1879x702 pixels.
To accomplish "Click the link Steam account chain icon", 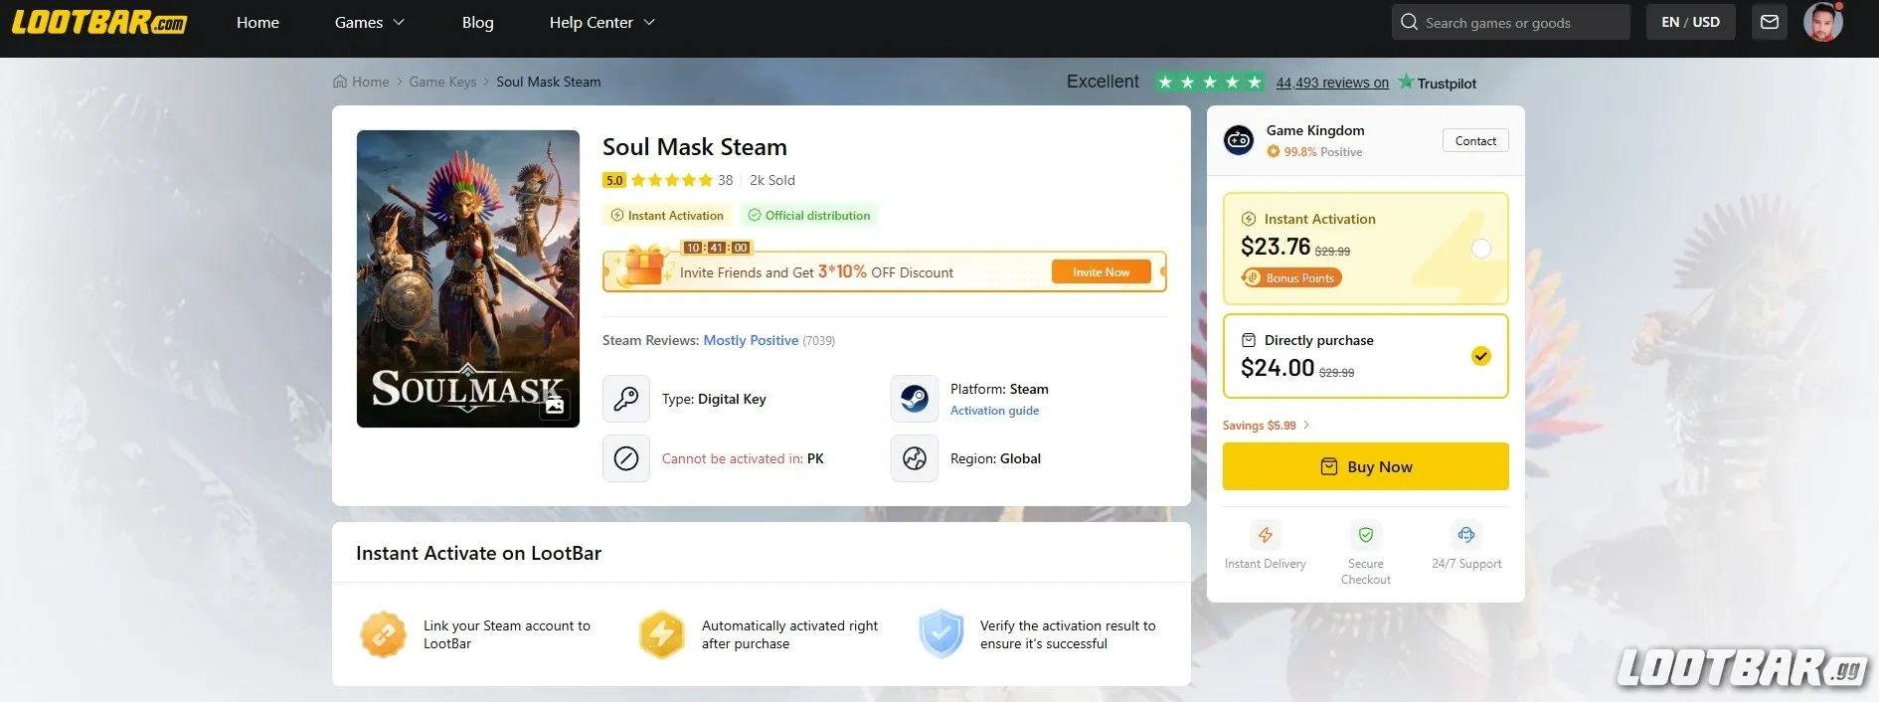I will 384,634.
